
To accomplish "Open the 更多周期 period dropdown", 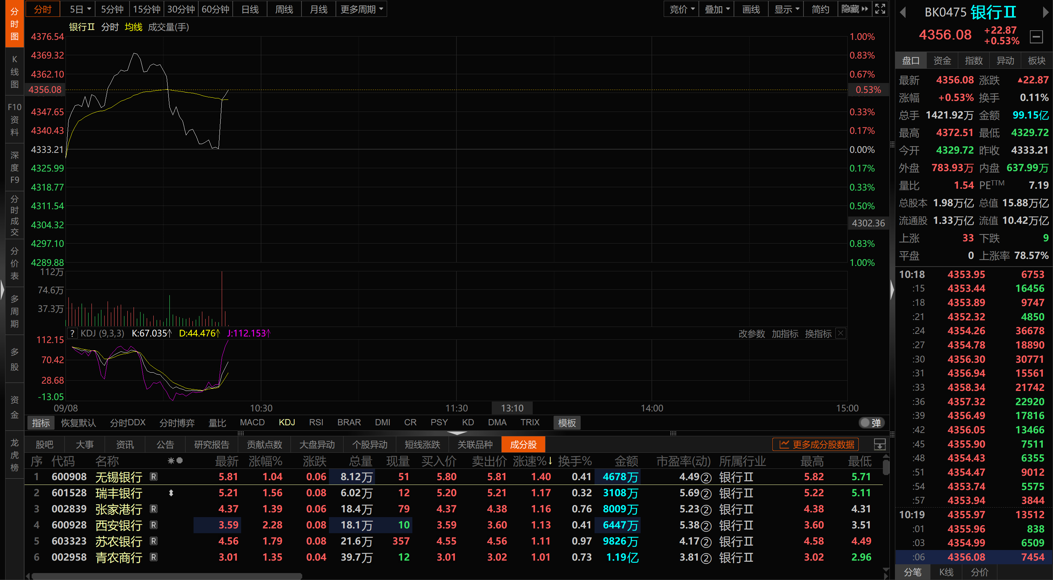I will click(361, 9).
